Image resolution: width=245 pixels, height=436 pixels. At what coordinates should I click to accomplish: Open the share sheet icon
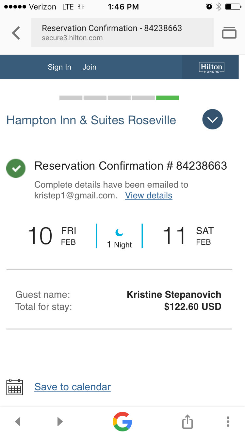[187, 421]
